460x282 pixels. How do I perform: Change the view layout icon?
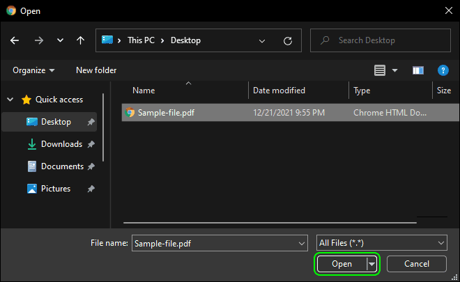coord(380,70)
